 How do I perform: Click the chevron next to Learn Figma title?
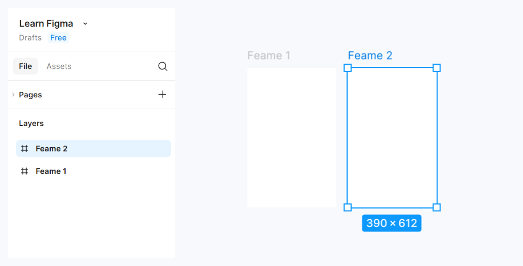click(85, 23)
